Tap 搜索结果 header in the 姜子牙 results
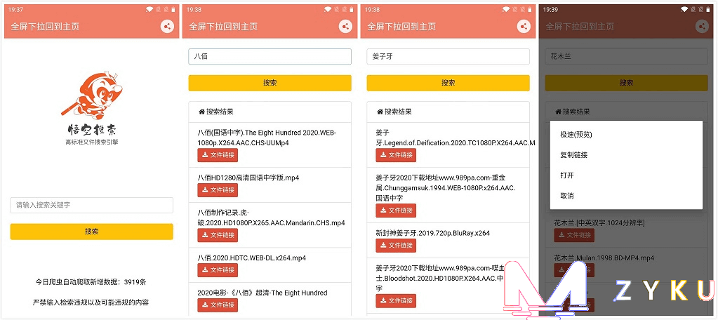 click(398, 112)
